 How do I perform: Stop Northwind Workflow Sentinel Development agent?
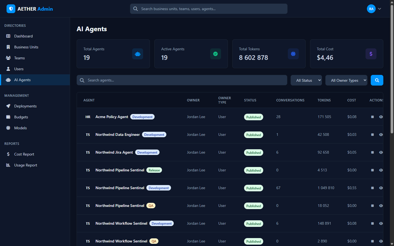tap(372, 223)
